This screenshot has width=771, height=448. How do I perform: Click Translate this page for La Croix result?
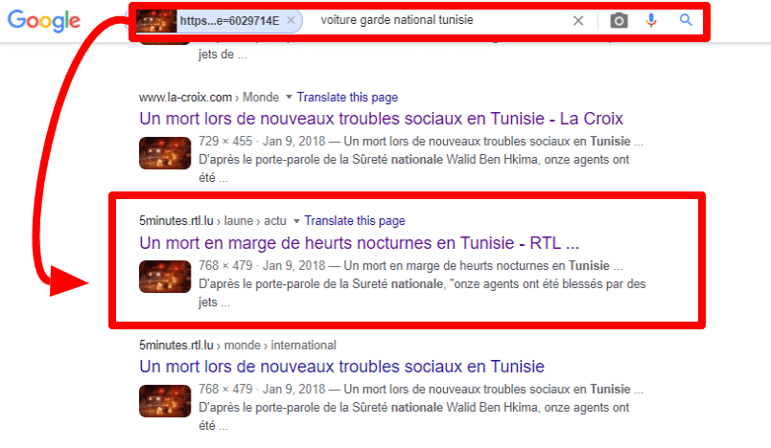(347, 98)
